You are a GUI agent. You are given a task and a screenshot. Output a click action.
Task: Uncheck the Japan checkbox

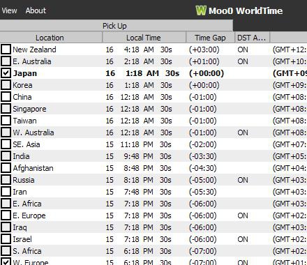(6, 73)
